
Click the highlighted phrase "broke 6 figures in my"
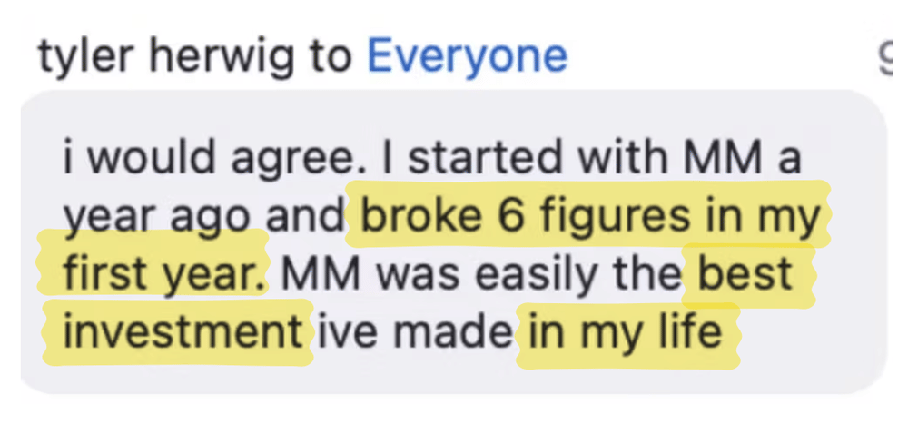tap(590, 217)
